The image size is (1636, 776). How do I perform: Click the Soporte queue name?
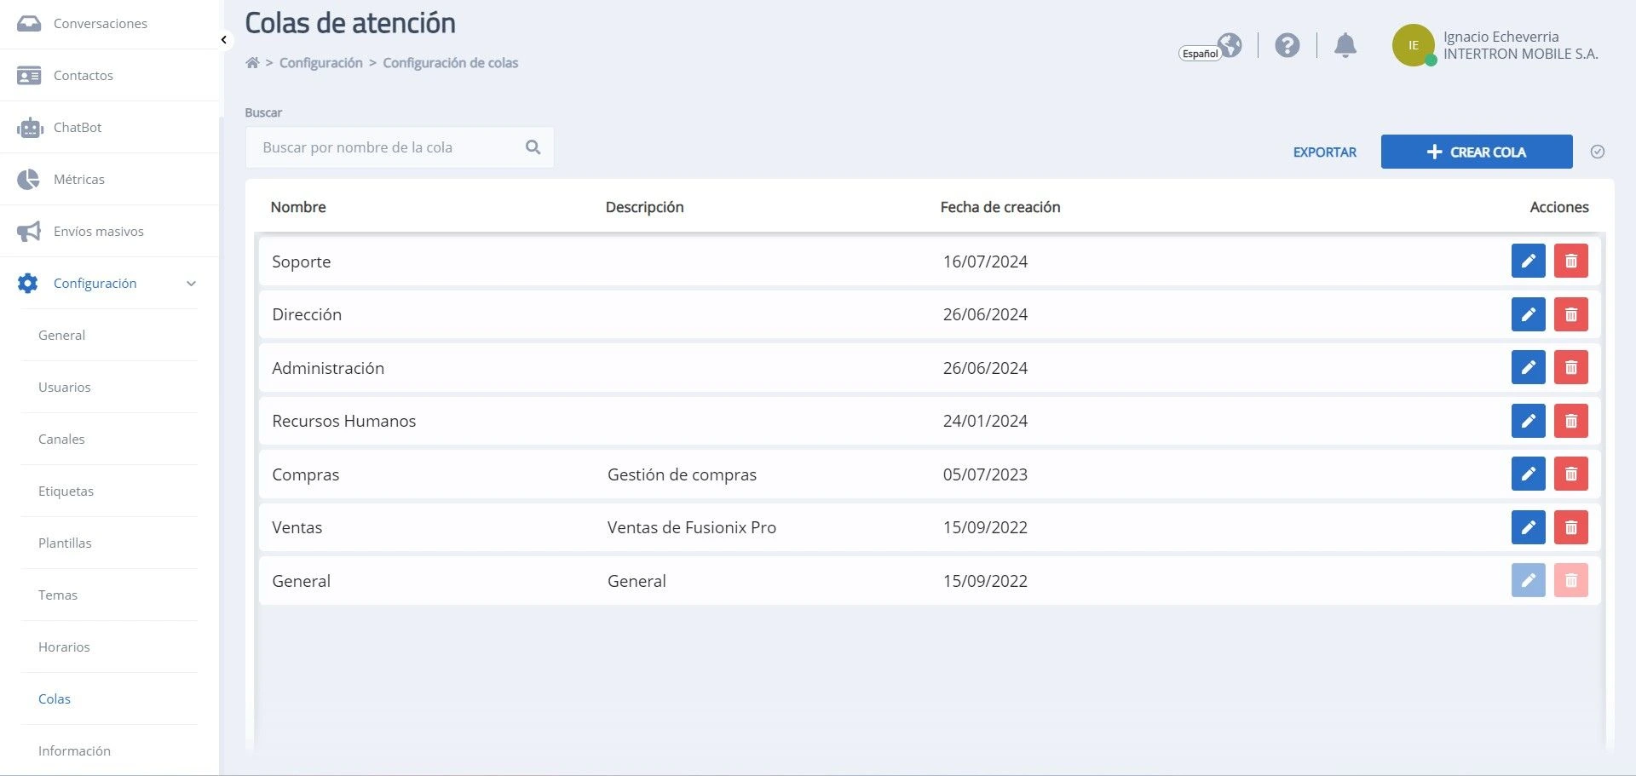click(301, 262)
